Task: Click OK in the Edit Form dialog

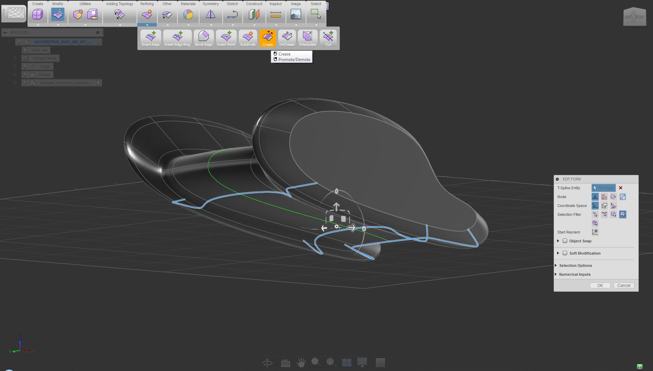Action: [x=600, y=286]
